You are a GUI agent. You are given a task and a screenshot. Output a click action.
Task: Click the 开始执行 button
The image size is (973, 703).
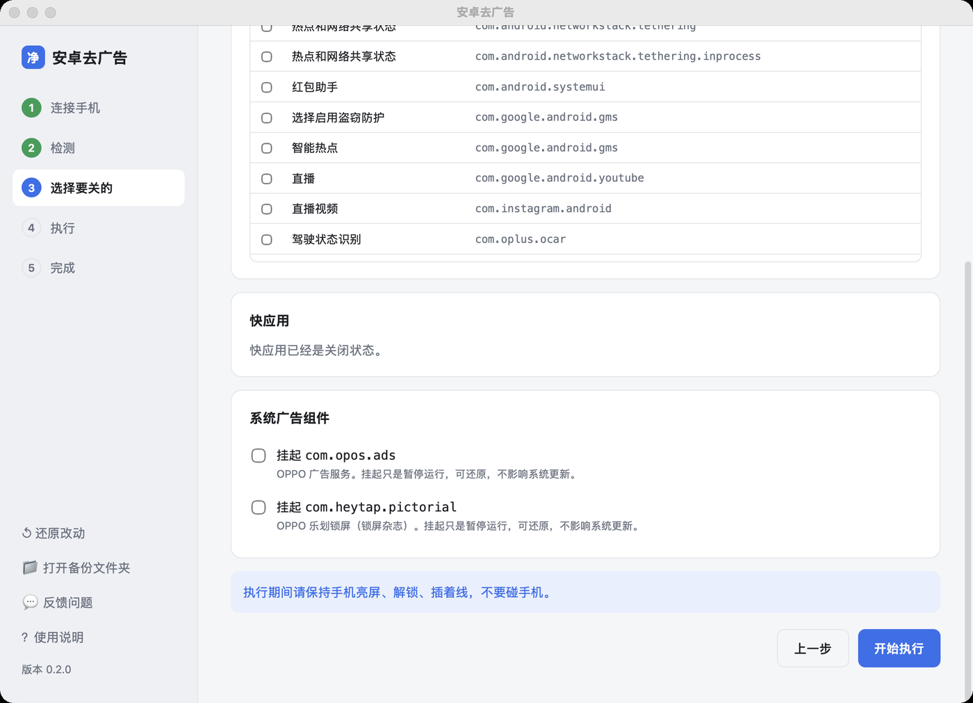(x=899, y=648)
